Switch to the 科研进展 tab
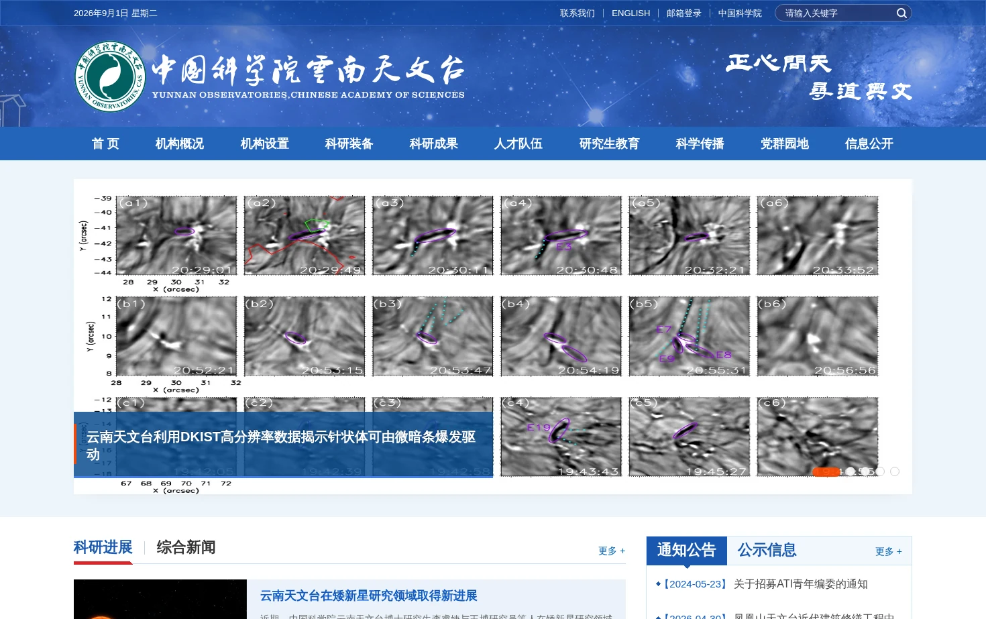986x619 pixels. point(103,547)
